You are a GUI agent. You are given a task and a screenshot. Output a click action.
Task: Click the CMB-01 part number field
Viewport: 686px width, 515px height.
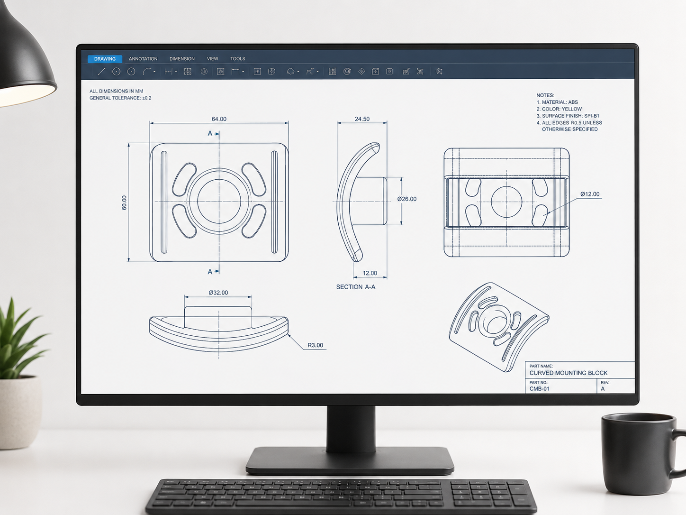[x=539, y=388]
